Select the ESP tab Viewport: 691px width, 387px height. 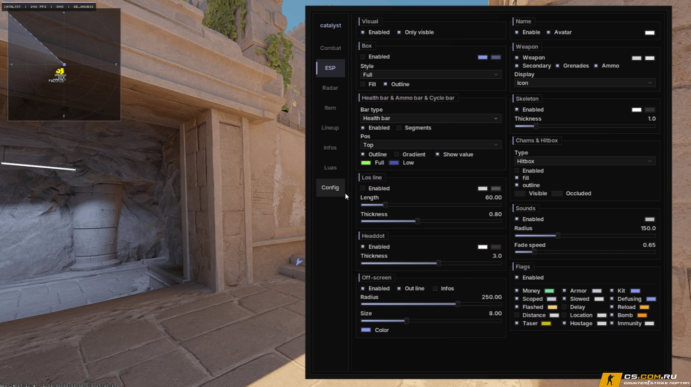point(330,68)
